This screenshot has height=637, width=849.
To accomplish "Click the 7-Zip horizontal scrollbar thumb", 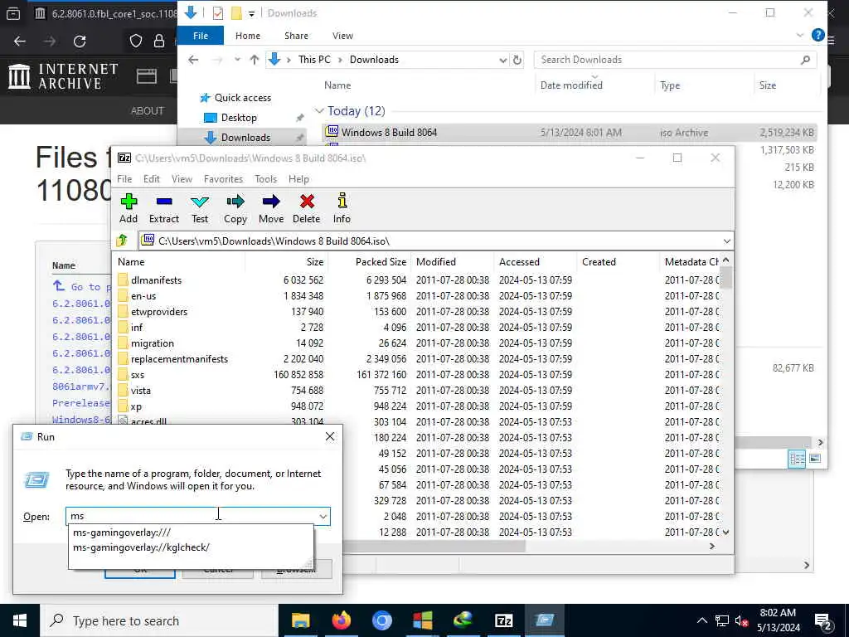I will [433, 547].
